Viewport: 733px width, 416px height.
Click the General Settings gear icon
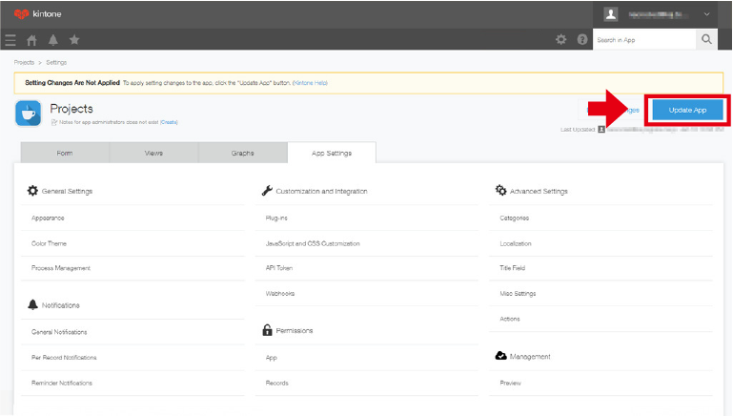tap(32, 191)
